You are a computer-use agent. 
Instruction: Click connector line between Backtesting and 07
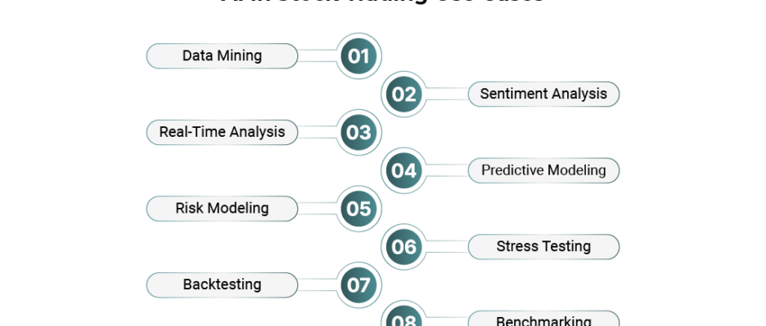(318, 285)
